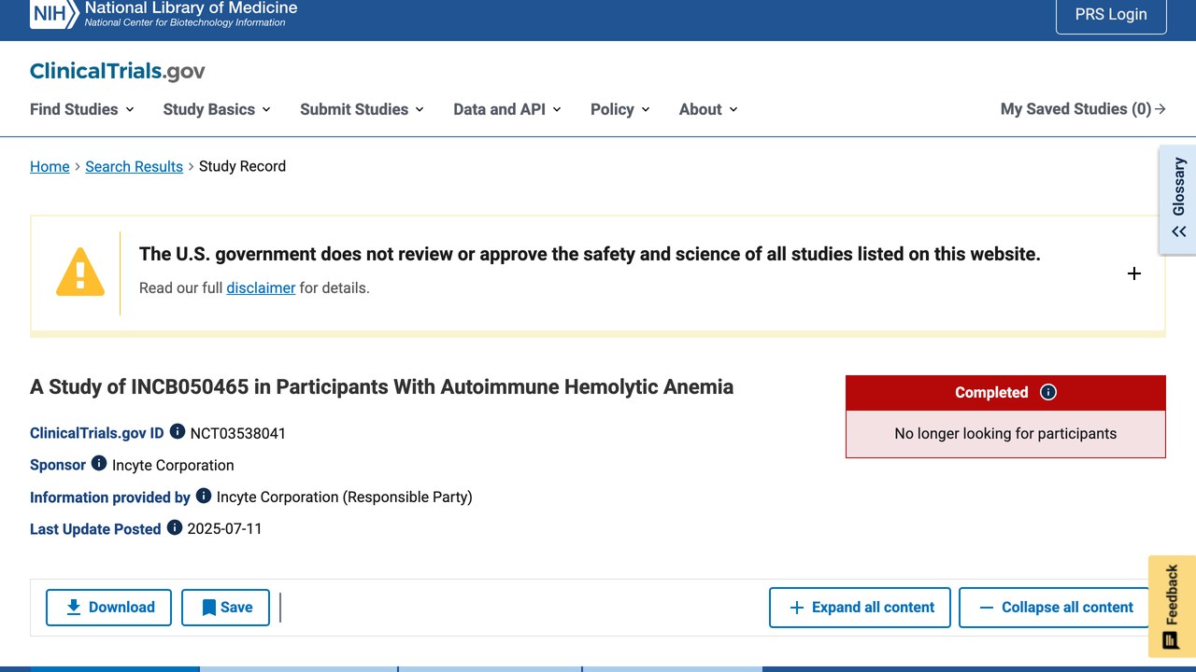Click the NIH National Library of Medicine logo
The height and width of the screenshot is (672, 1196).
(x=164, y=13)
